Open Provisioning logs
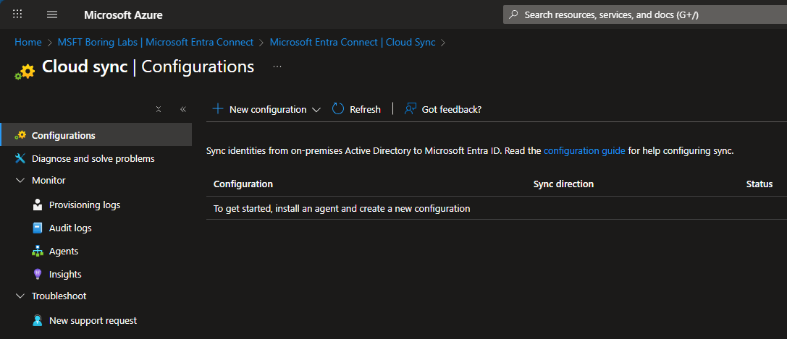The height and width of the screenshot is (339, 787). (84, 205)
